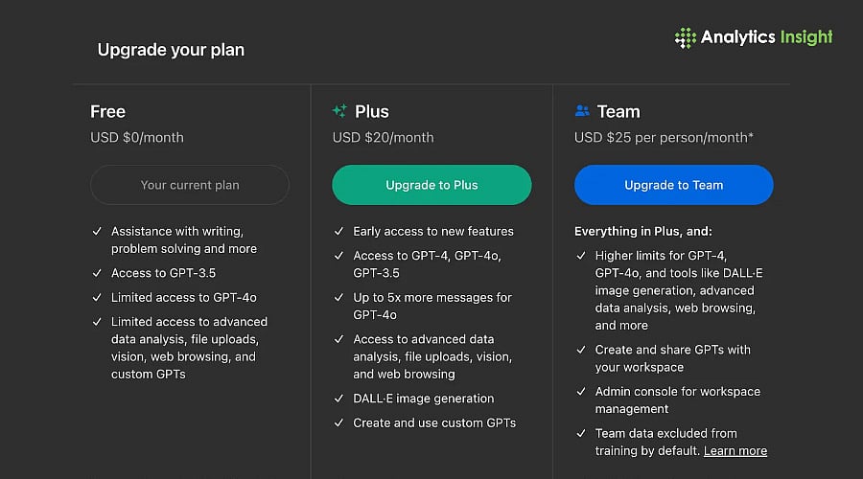863x479 pixels.
Task: Click checkmark beside Access to GPT-3.5
Action: [x=97, y=273]
